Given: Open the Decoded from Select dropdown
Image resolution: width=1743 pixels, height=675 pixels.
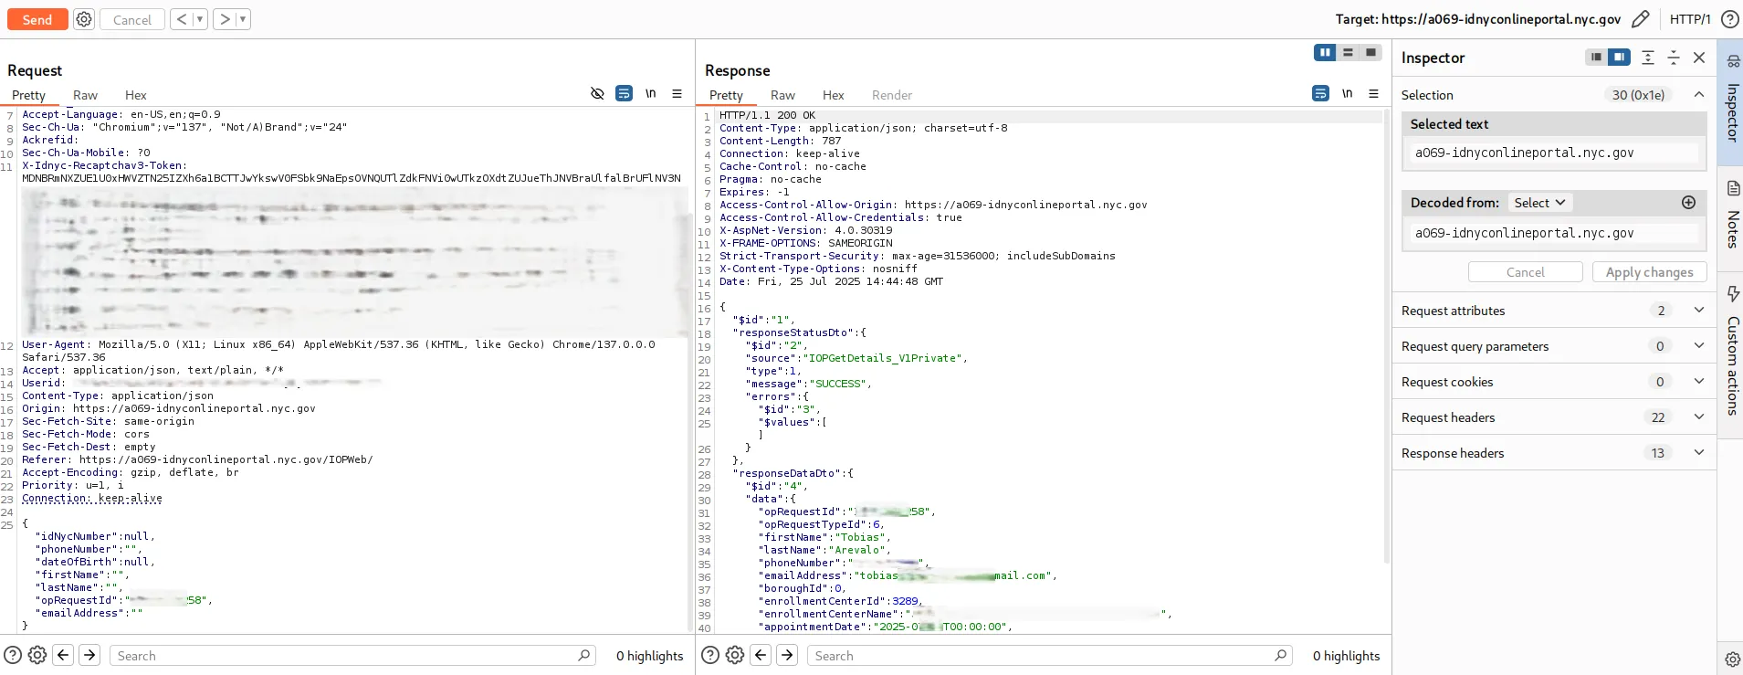Looking at the screenshot, I should (1539, 203).
